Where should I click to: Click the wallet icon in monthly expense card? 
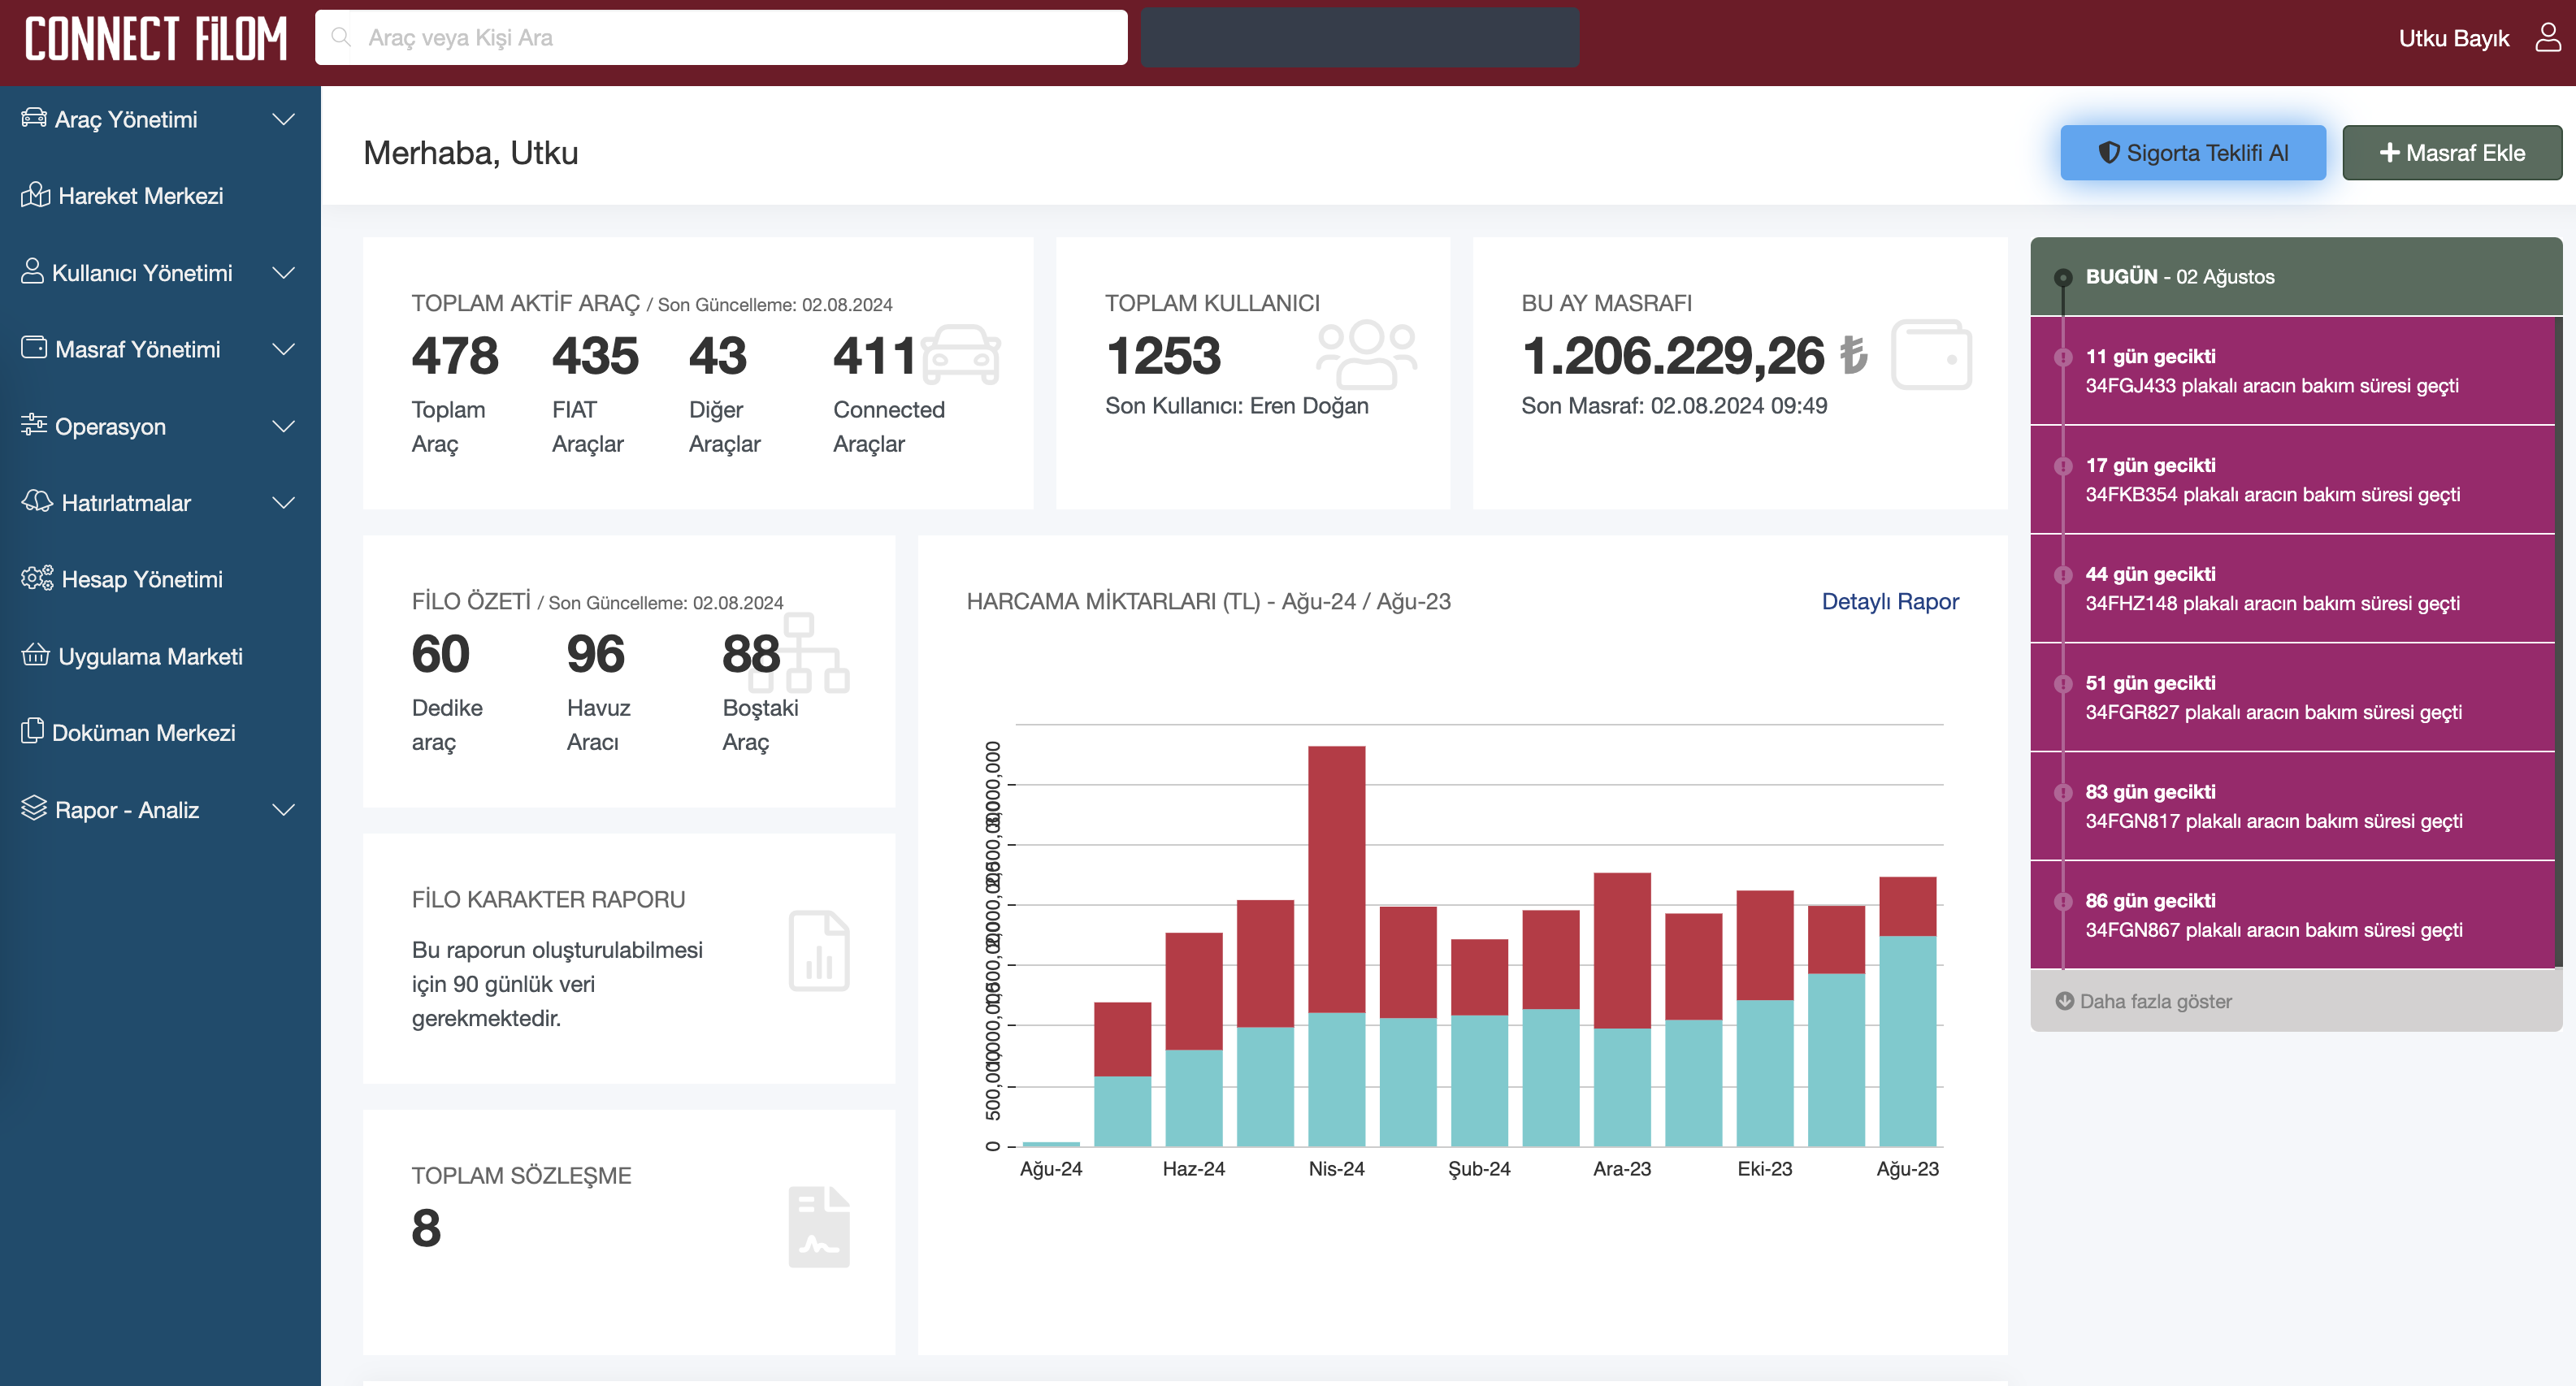pyautogui.click(x=1931, y=354)
